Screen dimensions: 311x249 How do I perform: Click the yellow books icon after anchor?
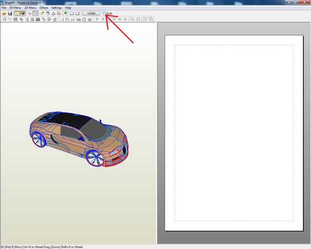[x=59, y=14]
